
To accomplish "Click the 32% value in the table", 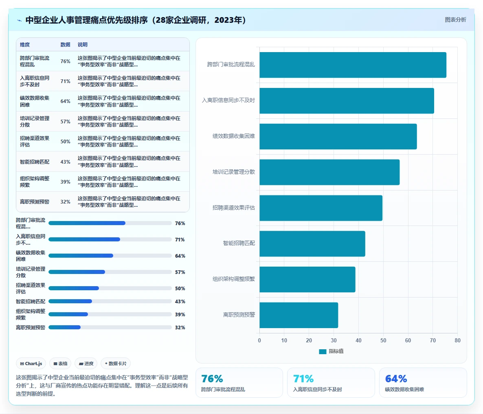I will (65, 202).
